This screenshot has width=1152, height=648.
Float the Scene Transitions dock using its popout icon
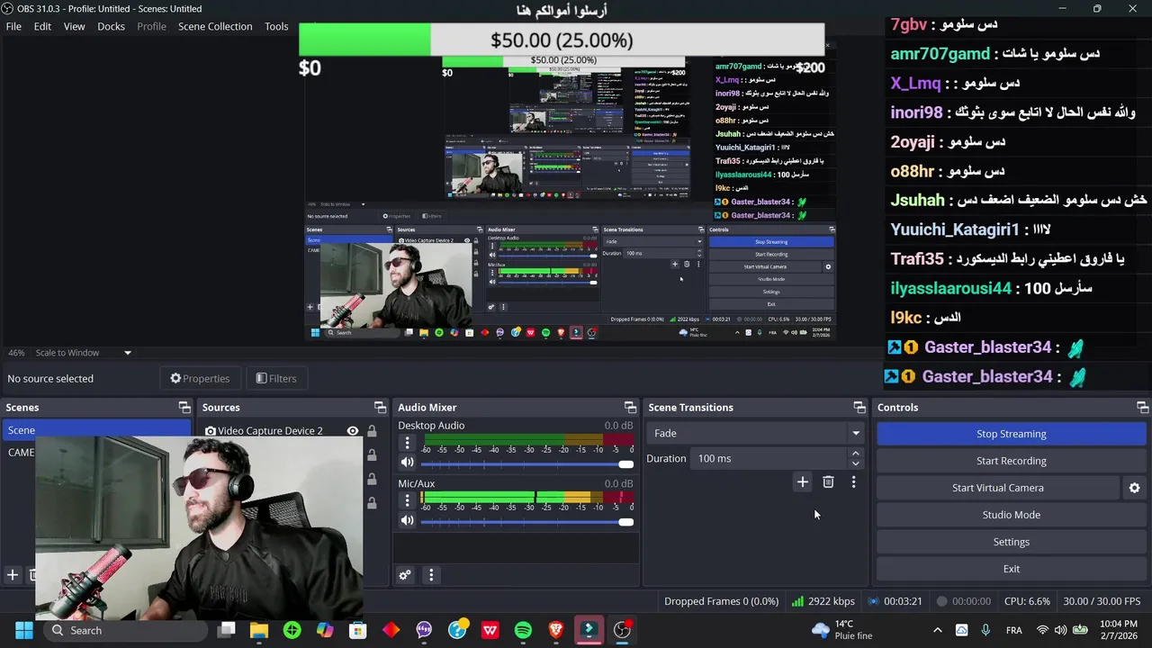859,408
